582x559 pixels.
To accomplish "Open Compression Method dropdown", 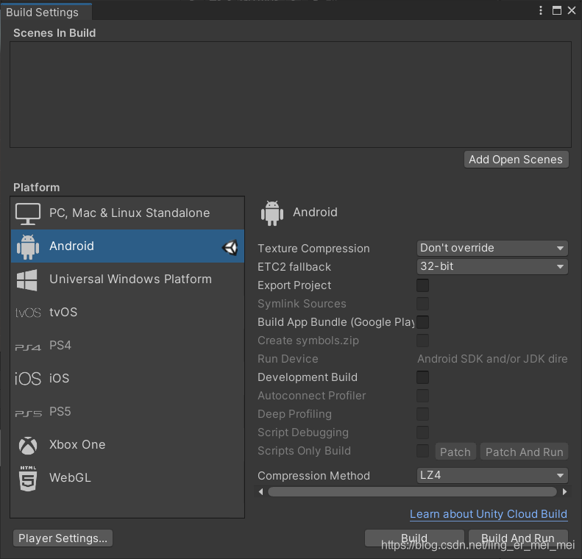I will point(492,476).
